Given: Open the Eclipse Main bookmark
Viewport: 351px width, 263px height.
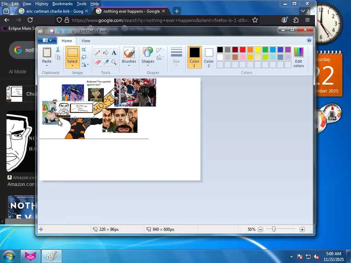Looking at the screenshot, I should [19, 28].
